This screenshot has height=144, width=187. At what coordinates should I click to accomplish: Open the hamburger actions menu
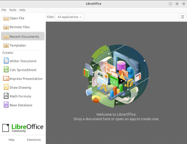click(182, 17)
